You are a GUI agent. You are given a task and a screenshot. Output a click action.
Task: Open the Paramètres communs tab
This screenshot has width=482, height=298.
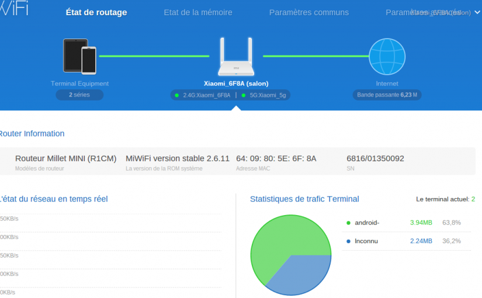point(309,12)
